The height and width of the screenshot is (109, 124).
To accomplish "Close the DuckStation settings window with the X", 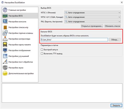I will pyautogui.click(x=122, y=2).
